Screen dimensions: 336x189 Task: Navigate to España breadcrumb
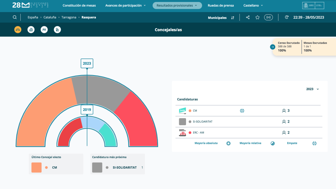[33, 17]
